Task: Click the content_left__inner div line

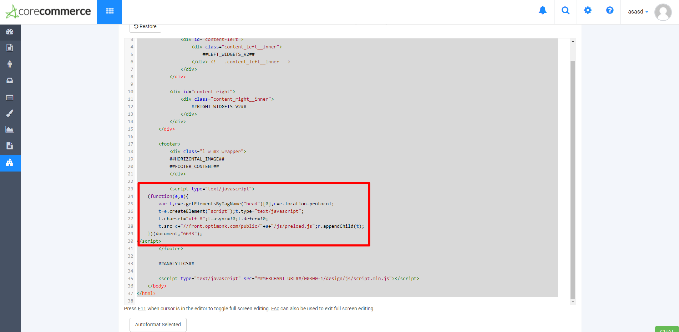Action: tap(237, 47)
